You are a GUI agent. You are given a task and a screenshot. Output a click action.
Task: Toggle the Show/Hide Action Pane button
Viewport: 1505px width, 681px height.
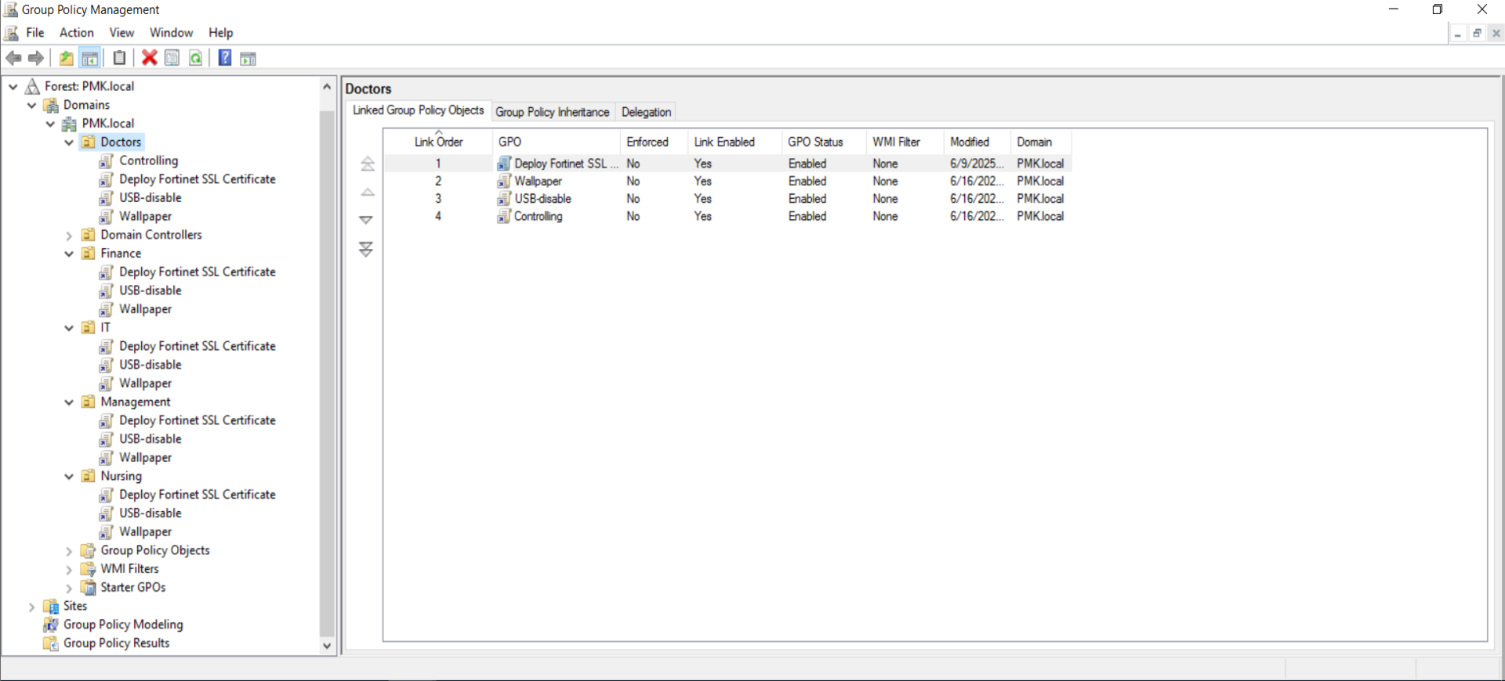[x=248, y=58]
